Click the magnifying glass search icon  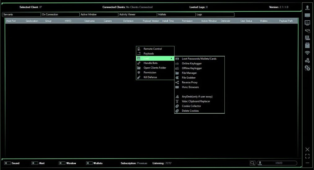pos(252,163)
